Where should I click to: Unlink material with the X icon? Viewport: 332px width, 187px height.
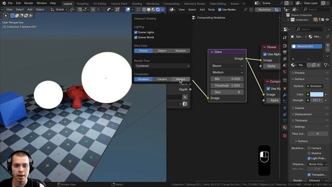coord(318,65)
